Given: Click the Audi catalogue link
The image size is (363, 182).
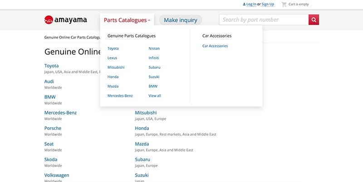Looking at the screenshot, I should [x=49, y=81].
